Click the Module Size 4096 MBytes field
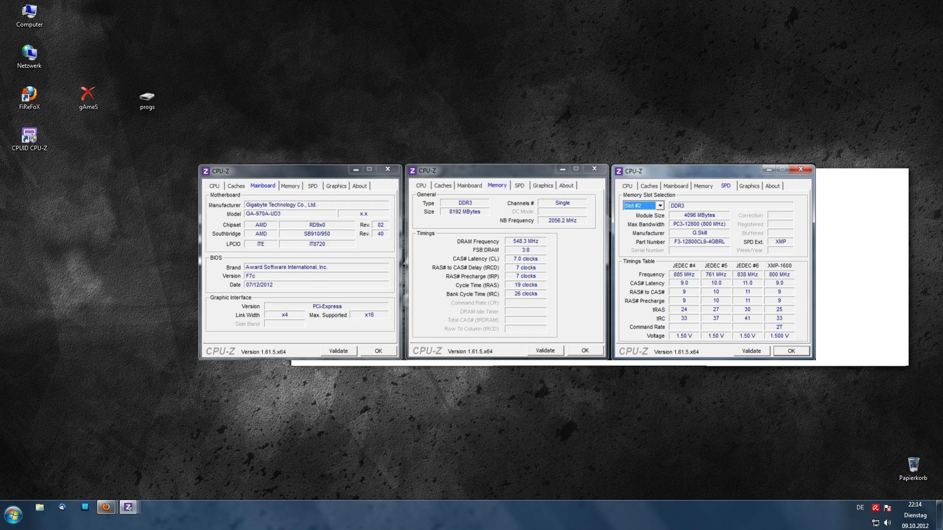The width and height of the screenshot is (943, 530). click(x=699, y=215)
